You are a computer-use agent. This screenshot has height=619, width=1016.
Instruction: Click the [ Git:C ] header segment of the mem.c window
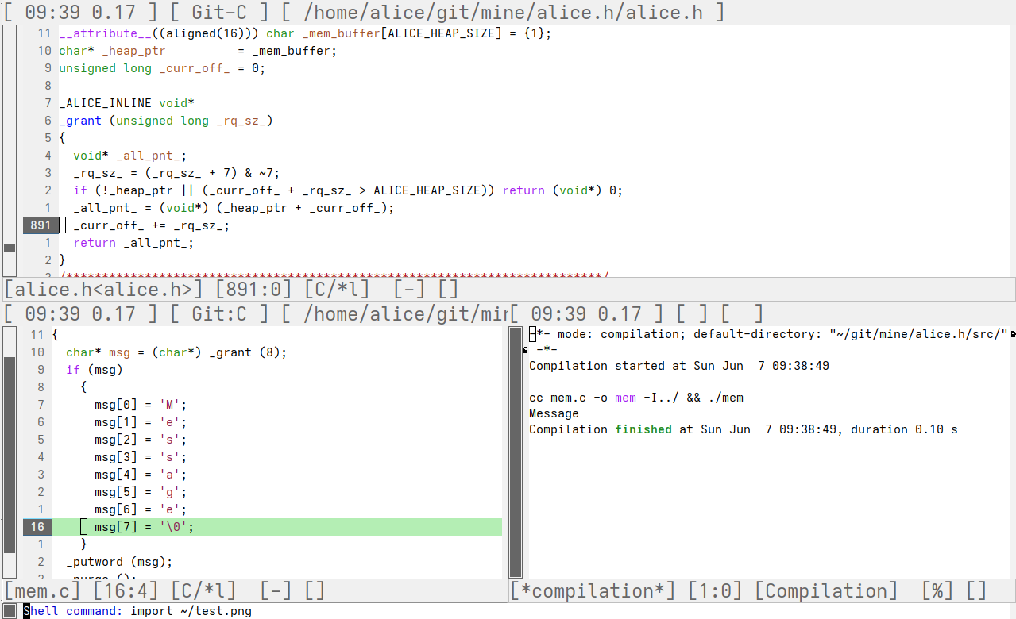pos(219,313)
